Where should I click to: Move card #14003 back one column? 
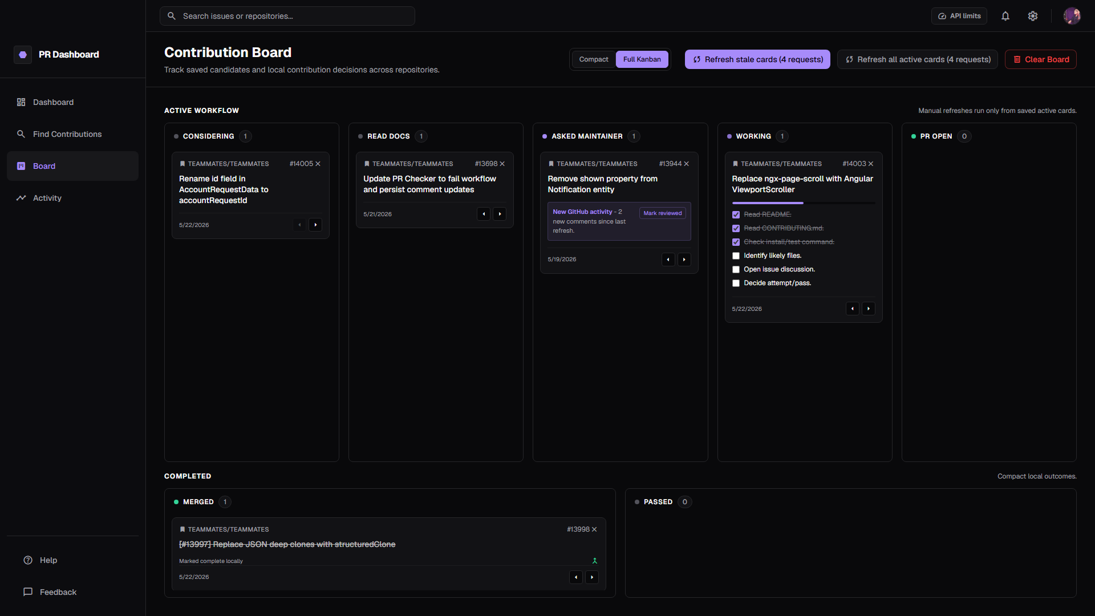[x=852, y=309]
